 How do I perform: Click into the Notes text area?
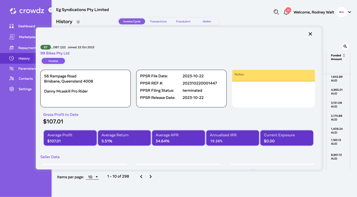pyautogui.click(x=273, y=94)
